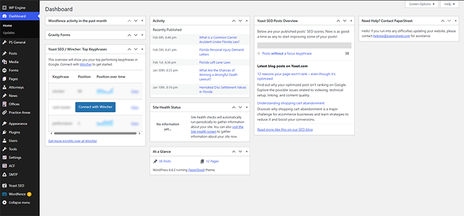Click the Collapse menu arrow icon

click(4, 202)
